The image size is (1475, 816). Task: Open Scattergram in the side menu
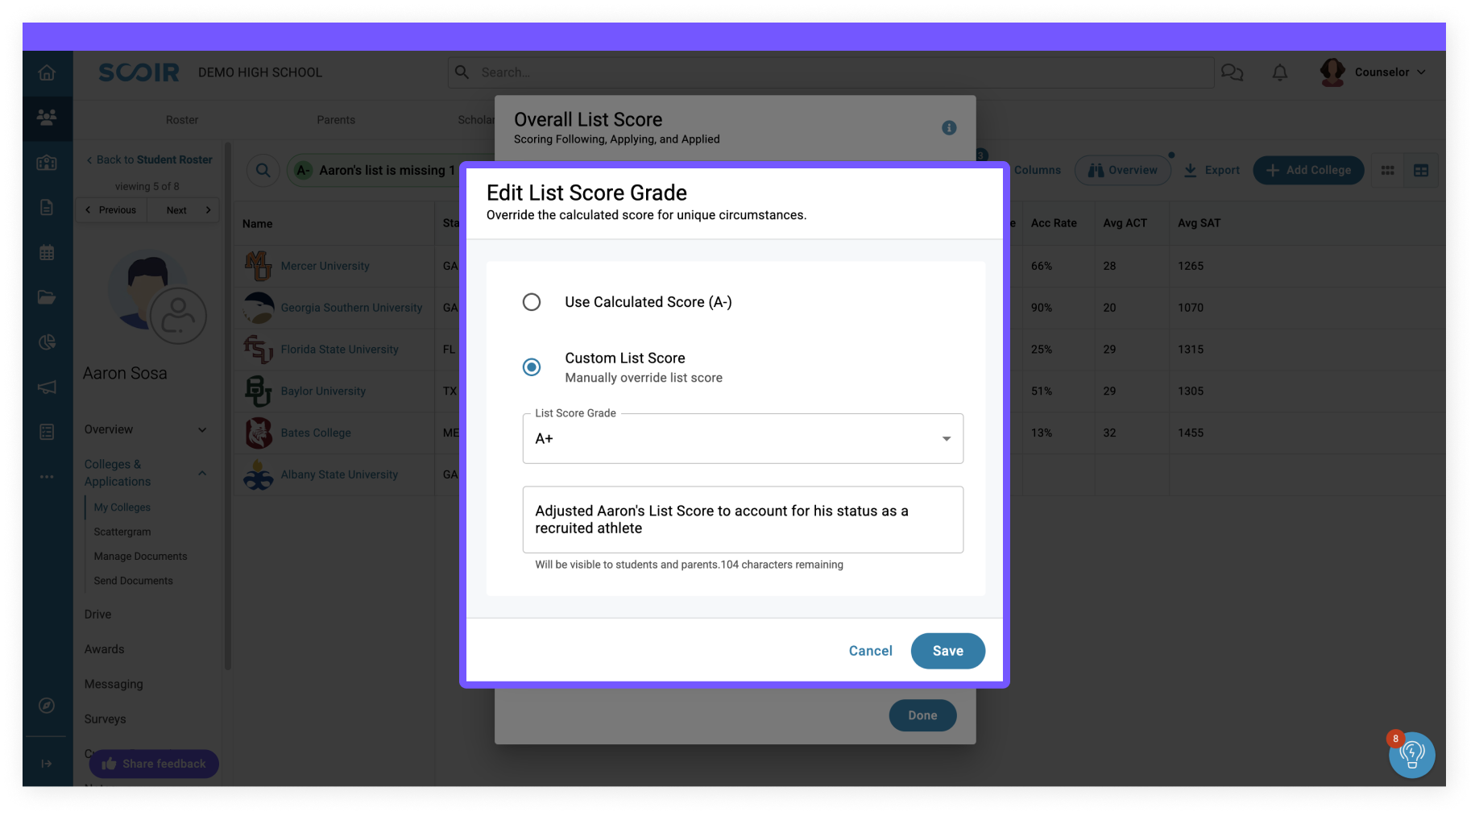pos(122,532)
